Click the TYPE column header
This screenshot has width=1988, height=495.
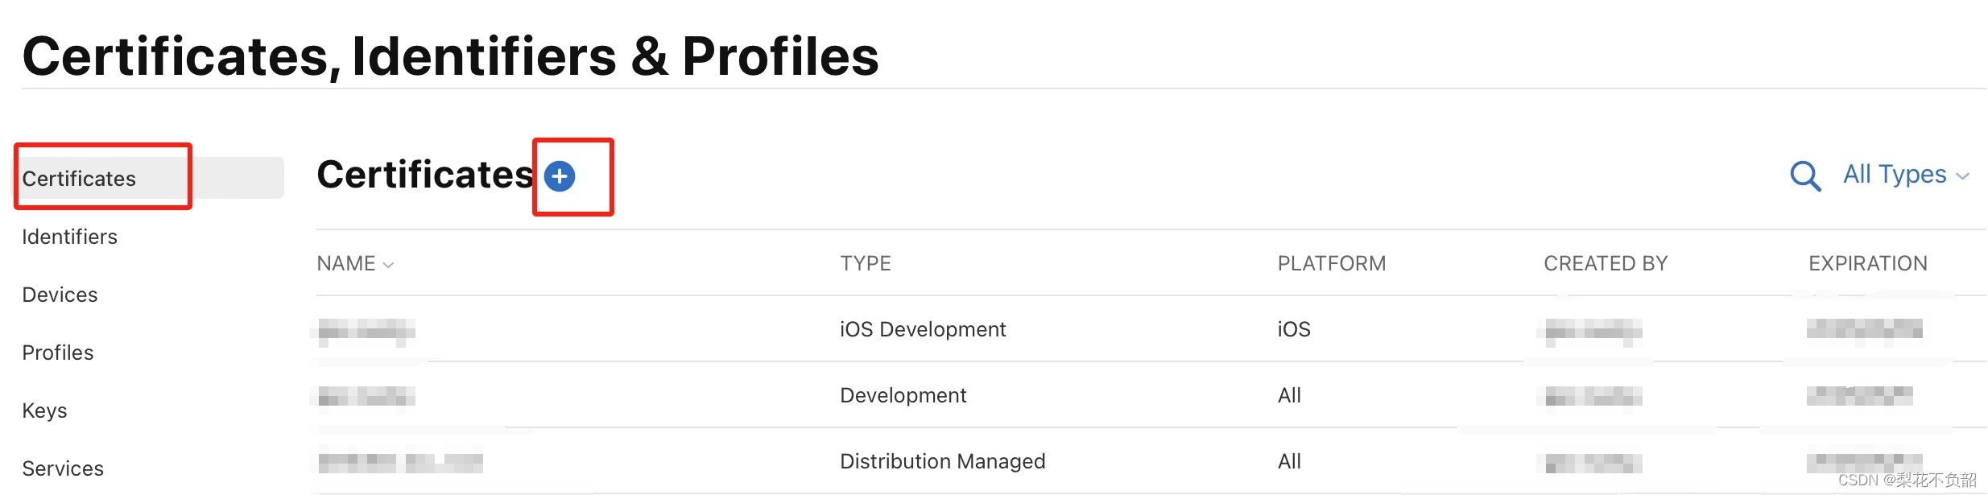tap(866, 264)
